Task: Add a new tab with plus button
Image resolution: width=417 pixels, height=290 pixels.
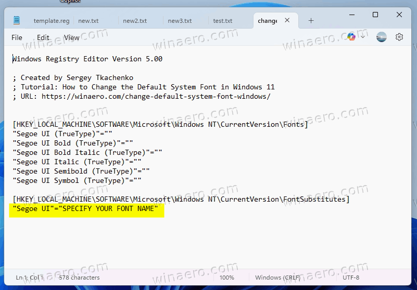Action: click(x=311, y=21)
